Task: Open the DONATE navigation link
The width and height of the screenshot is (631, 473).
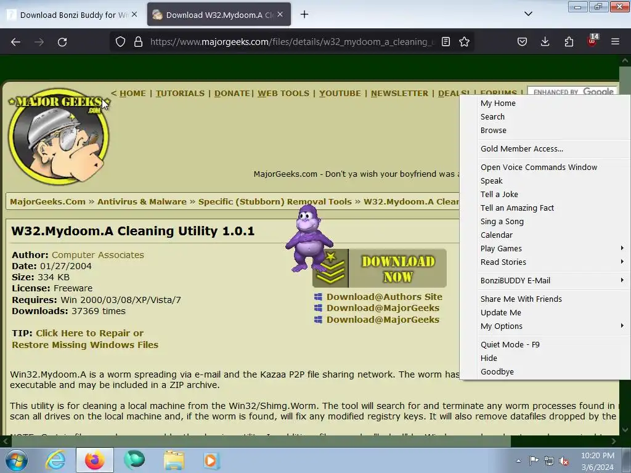Action: [232, 94]
